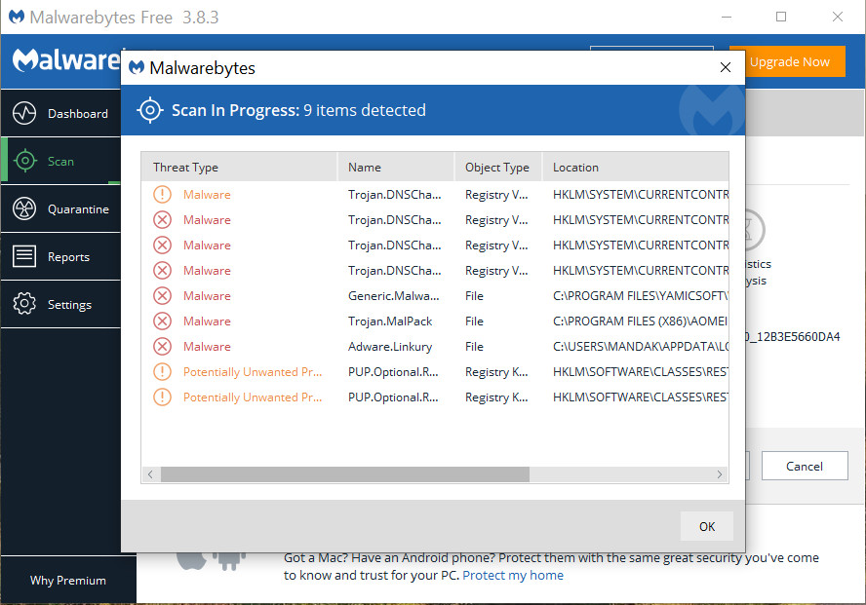The height and width of the screenshot is (605, 866).
Task: Sort by Object Type column header
Action: (498, 168)
